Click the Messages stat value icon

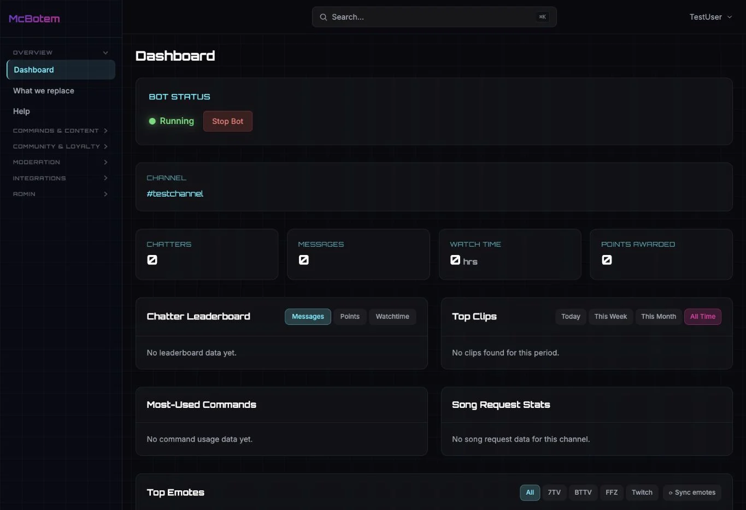pos(304,260)
